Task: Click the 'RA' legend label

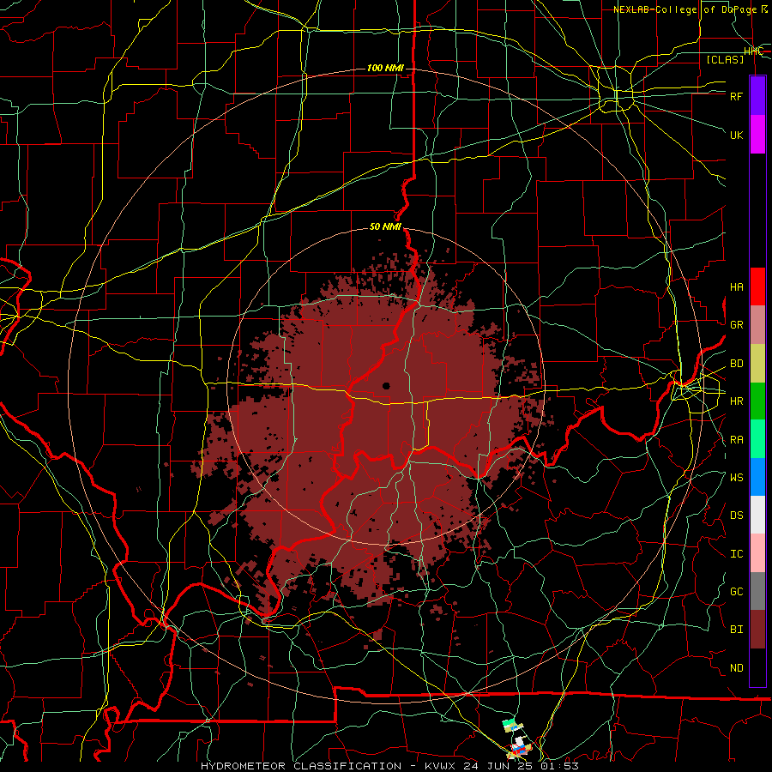Action: click(x=736, y=440)
